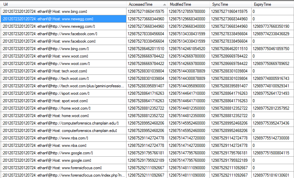Click AccessedTime cell 129875288395891407

point(147,86)
